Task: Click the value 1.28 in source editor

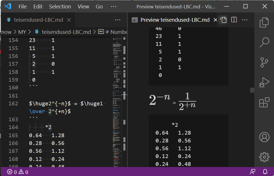Action: [58, 135]
